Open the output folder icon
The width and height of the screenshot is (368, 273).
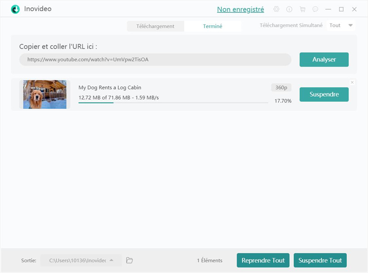tap(129, 260)
